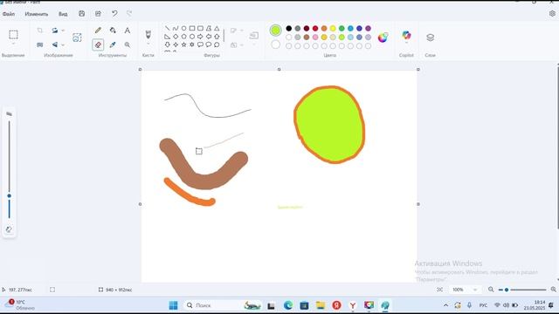Viewport: 559px width, 314px height.
Task: Select the Text tool
Action: tap(128, 31)
